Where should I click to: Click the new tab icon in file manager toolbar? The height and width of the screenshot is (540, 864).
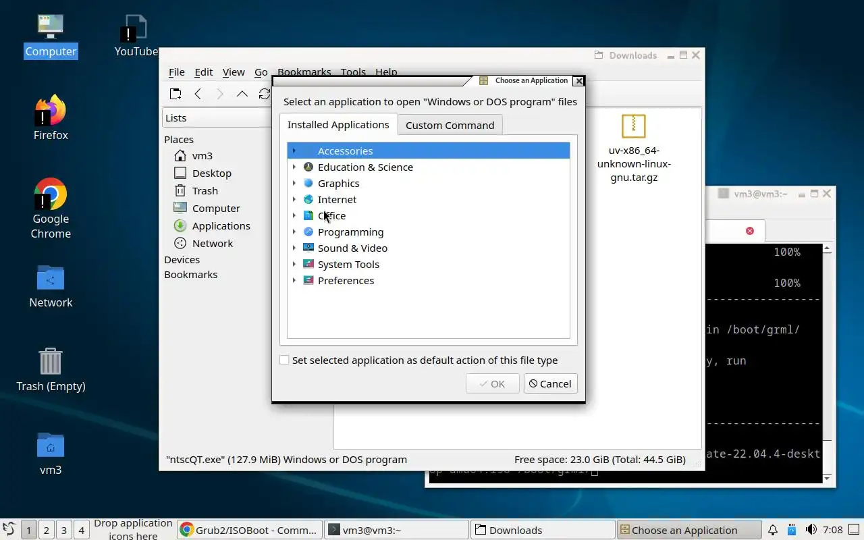pos(175,94)
